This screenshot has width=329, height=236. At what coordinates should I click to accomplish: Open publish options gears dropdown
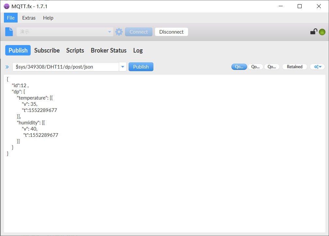[318, 67]
